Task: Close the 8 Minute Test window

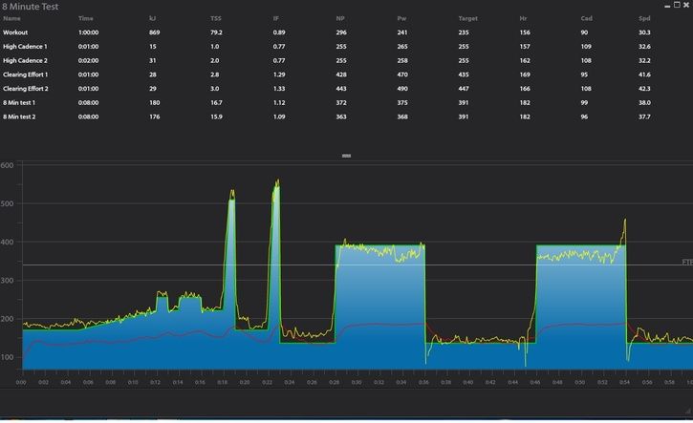Action: pos(684,5)
